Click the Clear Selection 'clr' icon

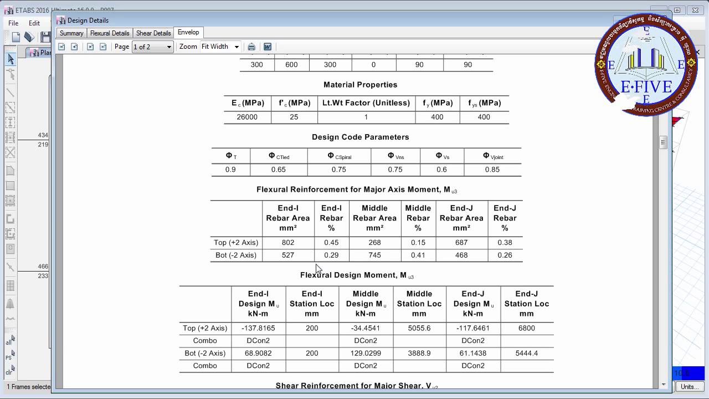11,370
